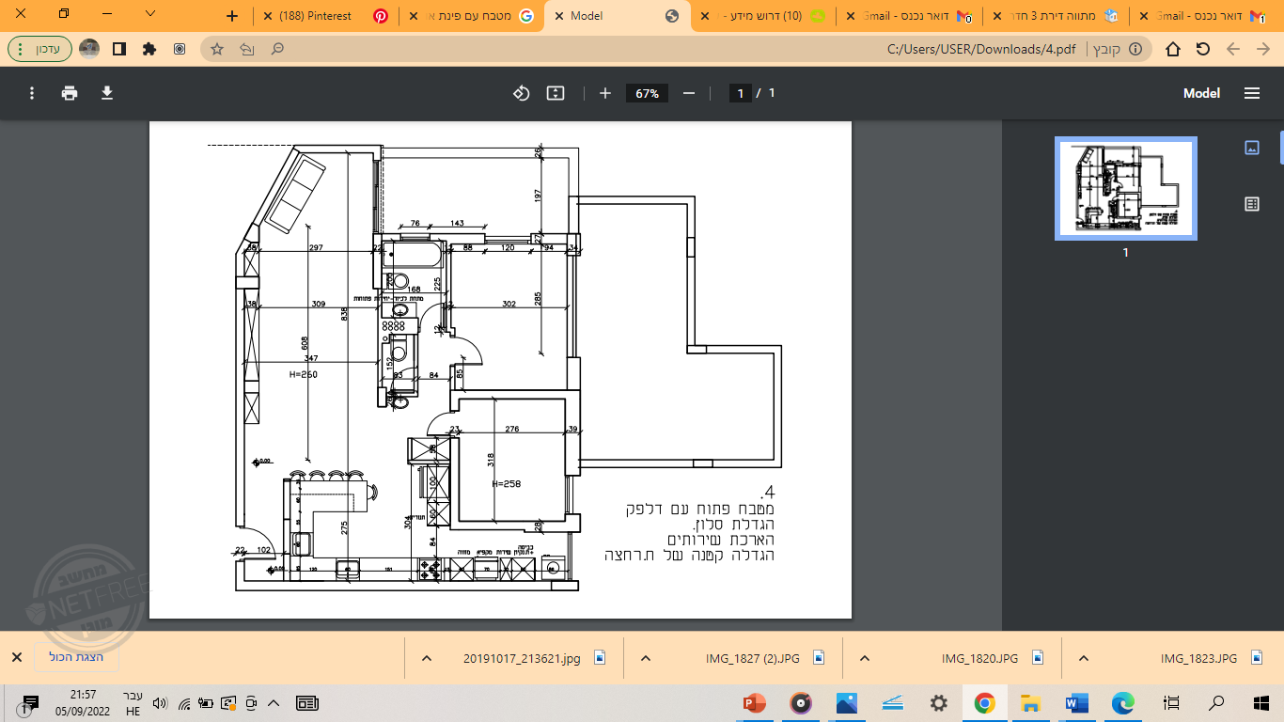
Task: Bookmark this page with the star
Action: (217, 49)
